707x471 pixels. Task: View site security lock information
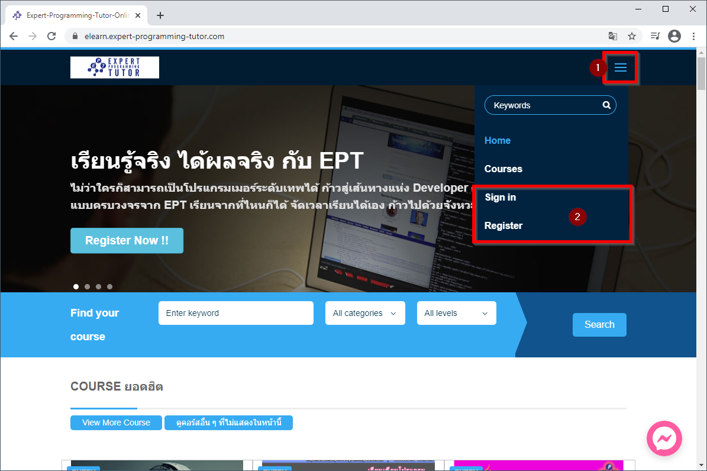click(x=75, y=36)
